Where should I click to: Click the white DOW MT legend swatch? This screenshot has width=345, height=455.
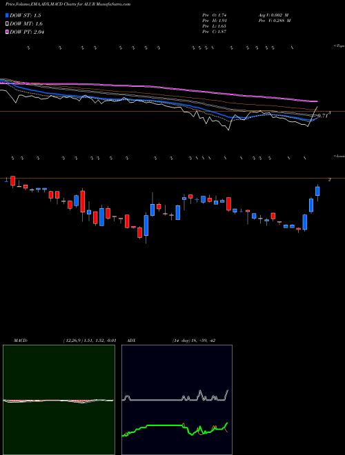pyautogui.click(x=8, y=23)
